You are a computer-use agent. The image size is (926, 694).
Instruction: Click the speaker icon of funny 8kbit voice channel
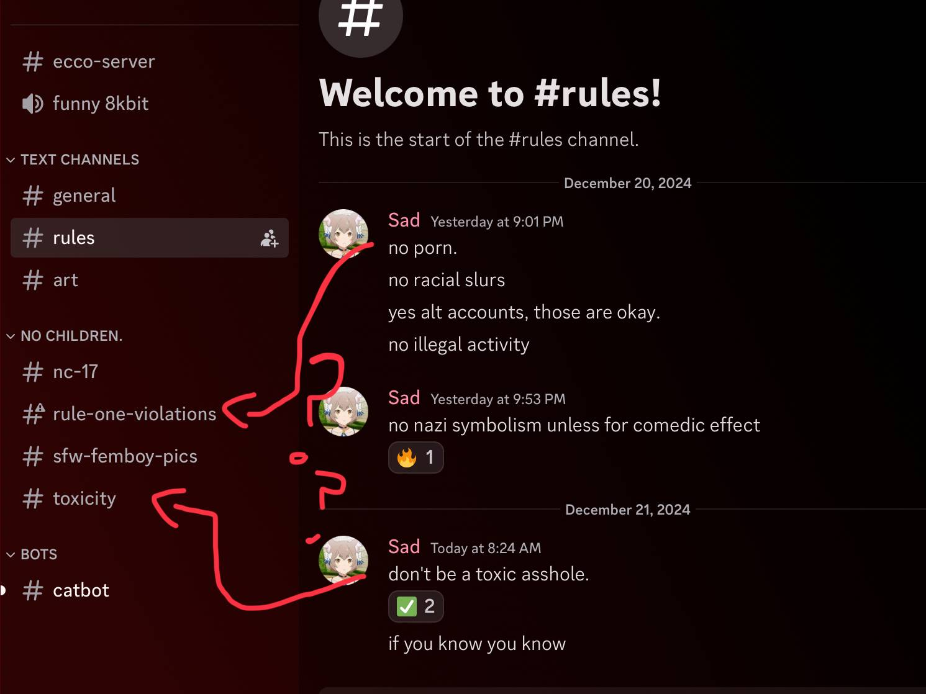[33, 104]
